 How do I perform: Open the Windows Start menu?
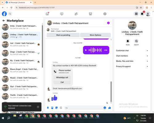click(3, 118)
